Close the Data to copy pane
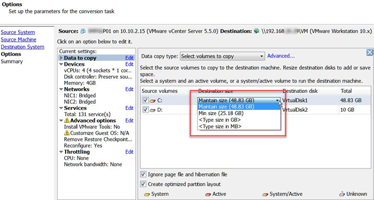Viewport: 374px width, 200px height. (x=370, y=53)
